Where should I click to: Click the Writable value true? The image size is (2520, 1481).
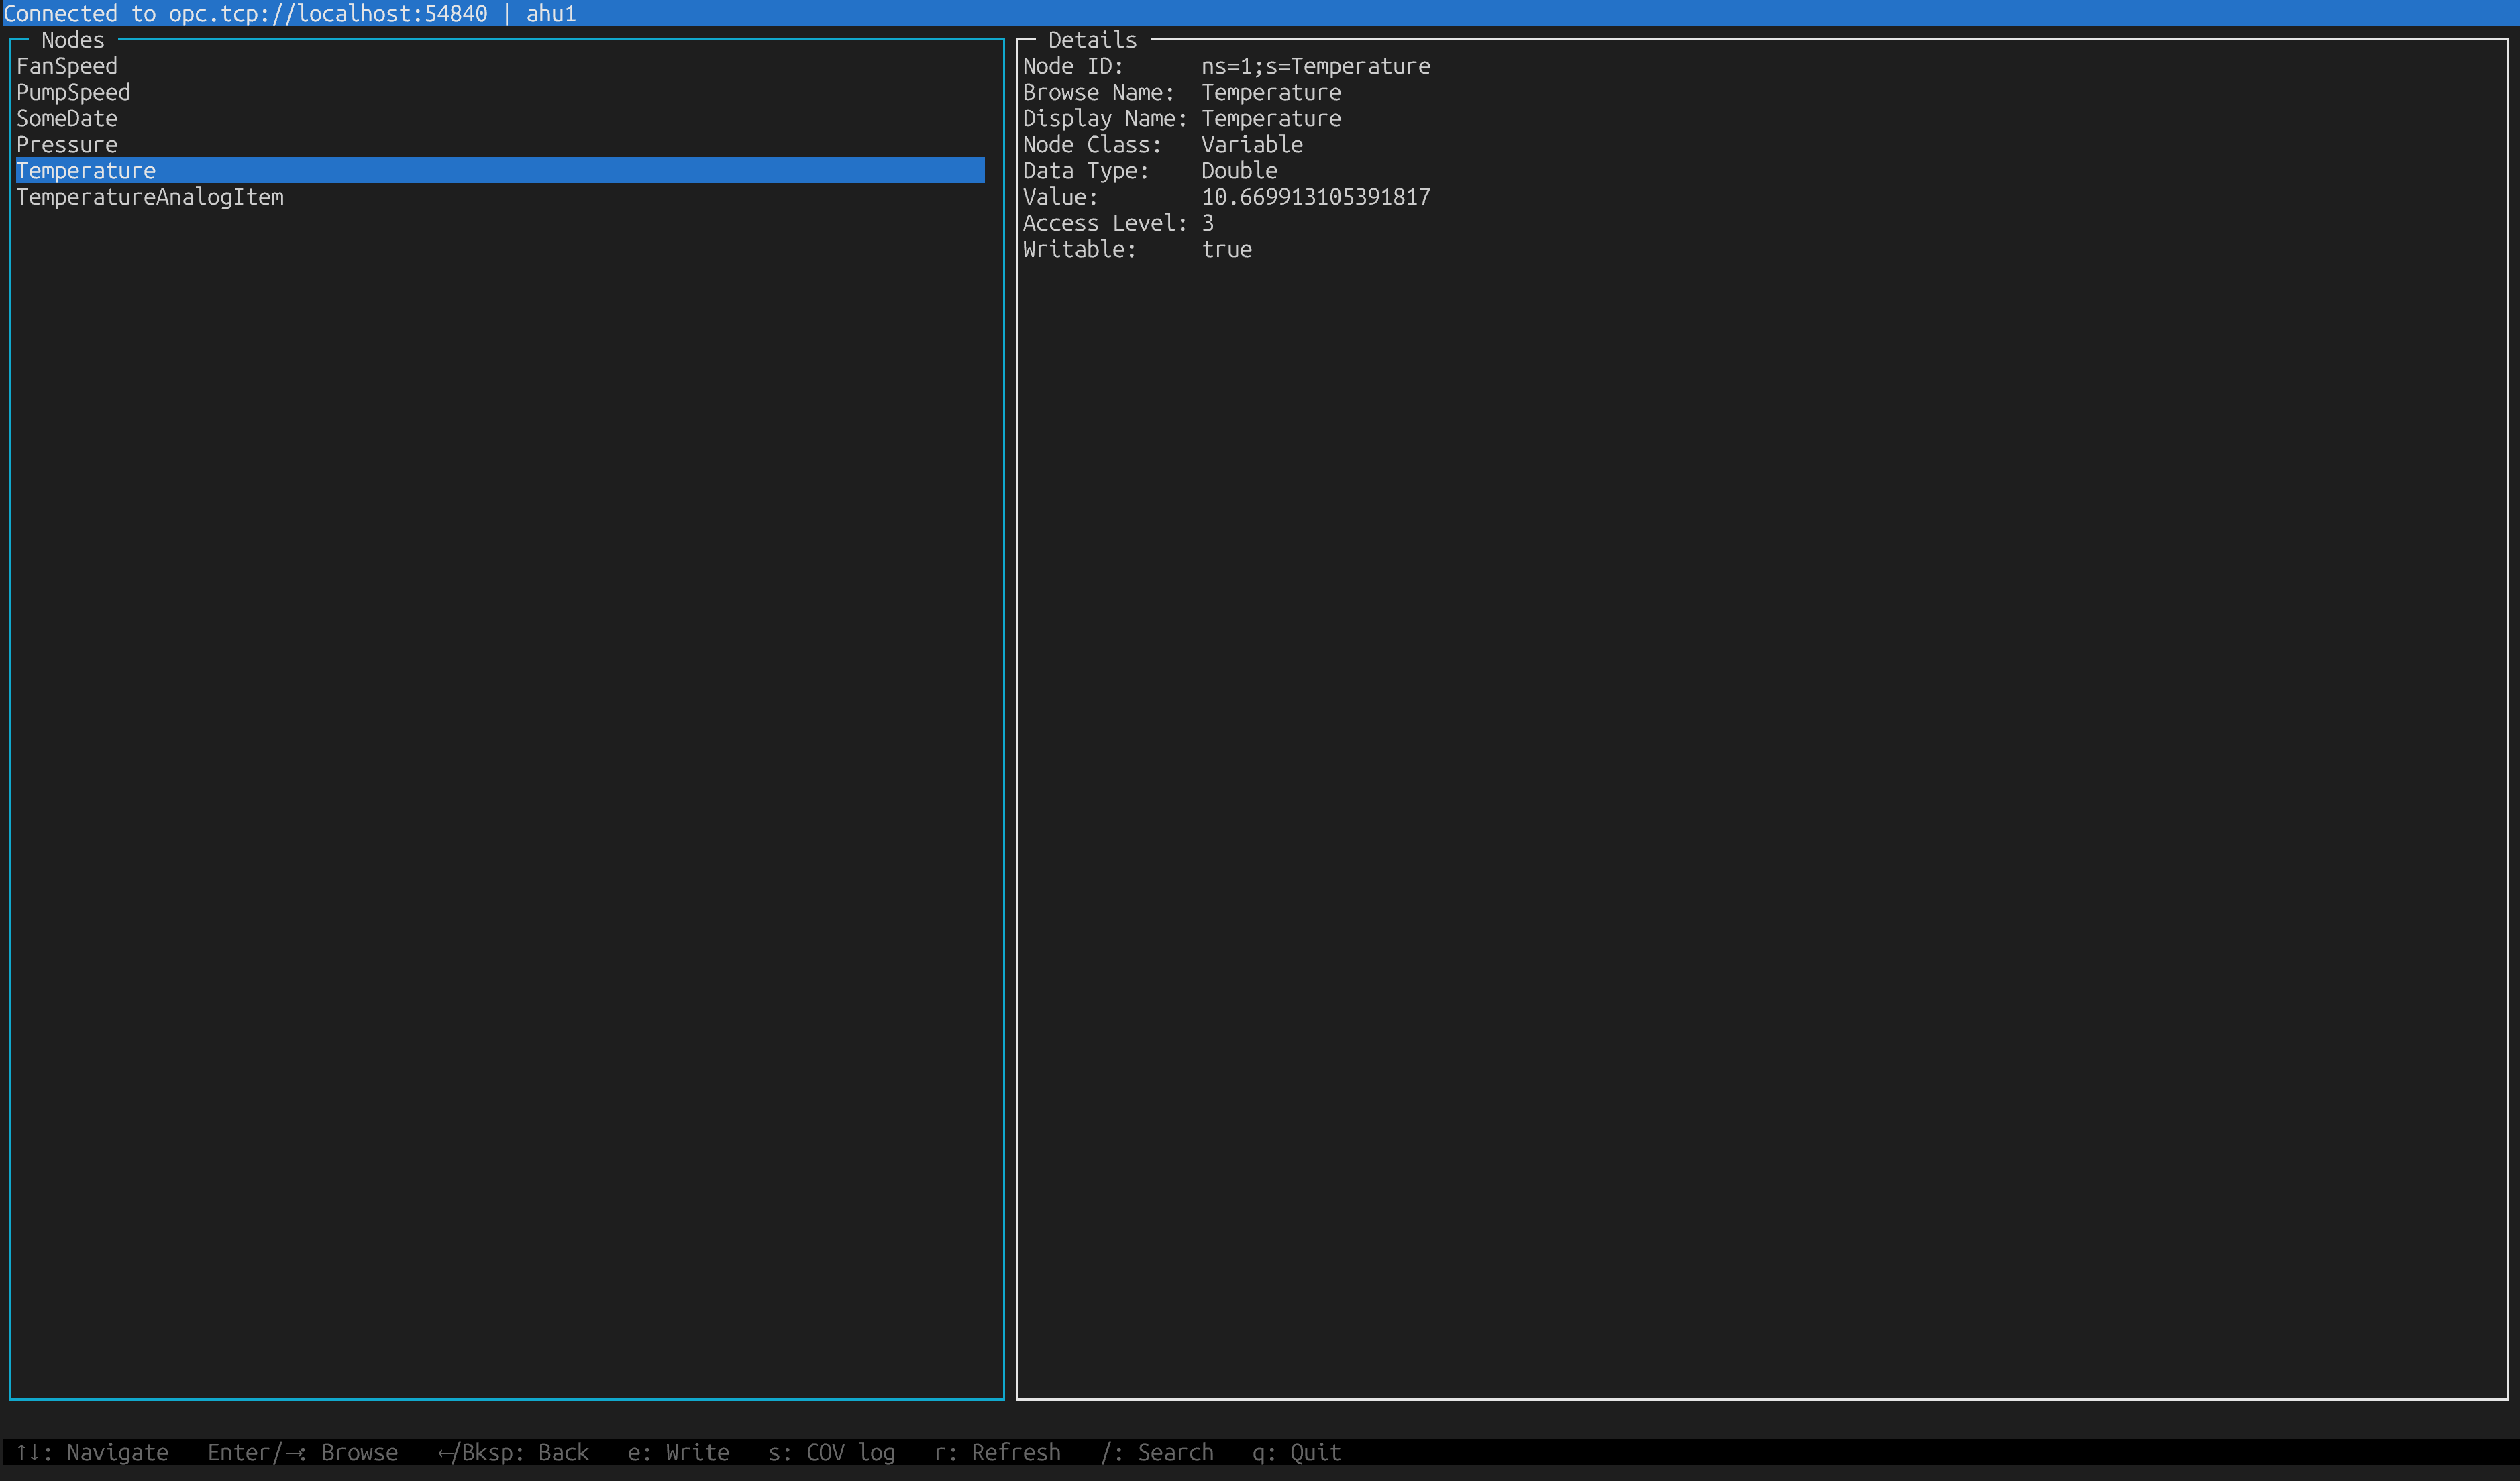(1227, 249)
